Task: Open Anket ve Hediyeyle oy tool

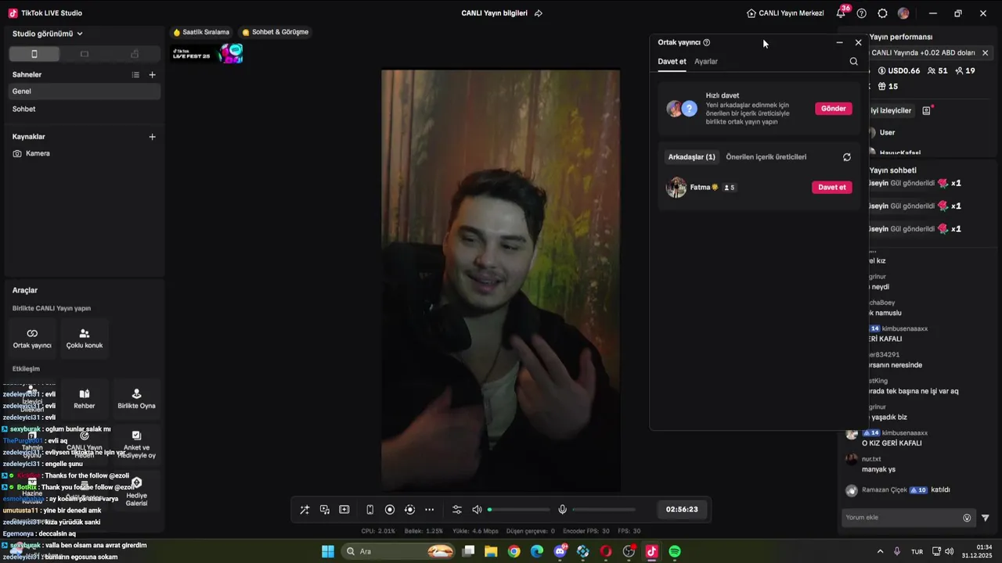Action: pos(136,444)
